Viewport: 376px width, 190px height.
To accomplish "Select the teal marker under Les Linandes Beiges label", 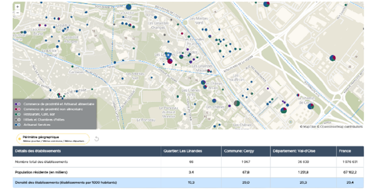I will click(x=181, y=57).
